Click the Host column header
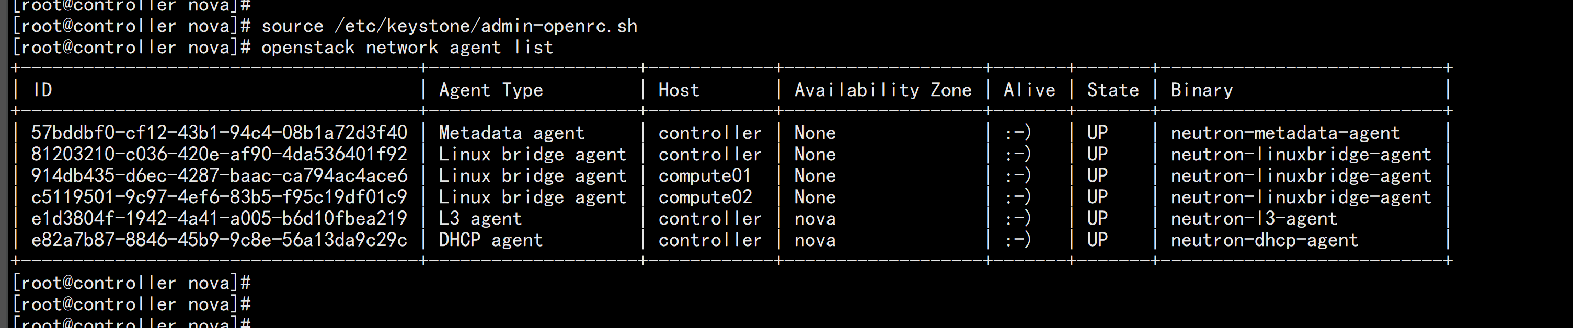Screen dimensions: 1573x328 tap(679, 90)
